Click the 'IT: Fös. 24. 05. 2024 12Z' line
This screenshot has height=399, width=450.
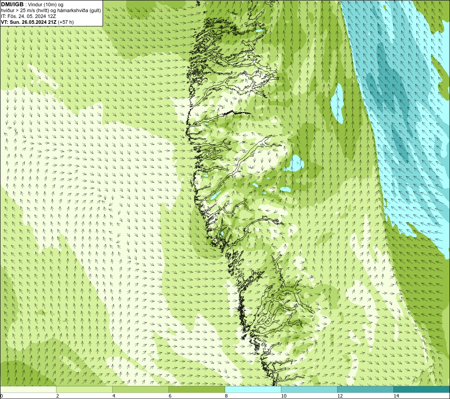coord(28,16)
